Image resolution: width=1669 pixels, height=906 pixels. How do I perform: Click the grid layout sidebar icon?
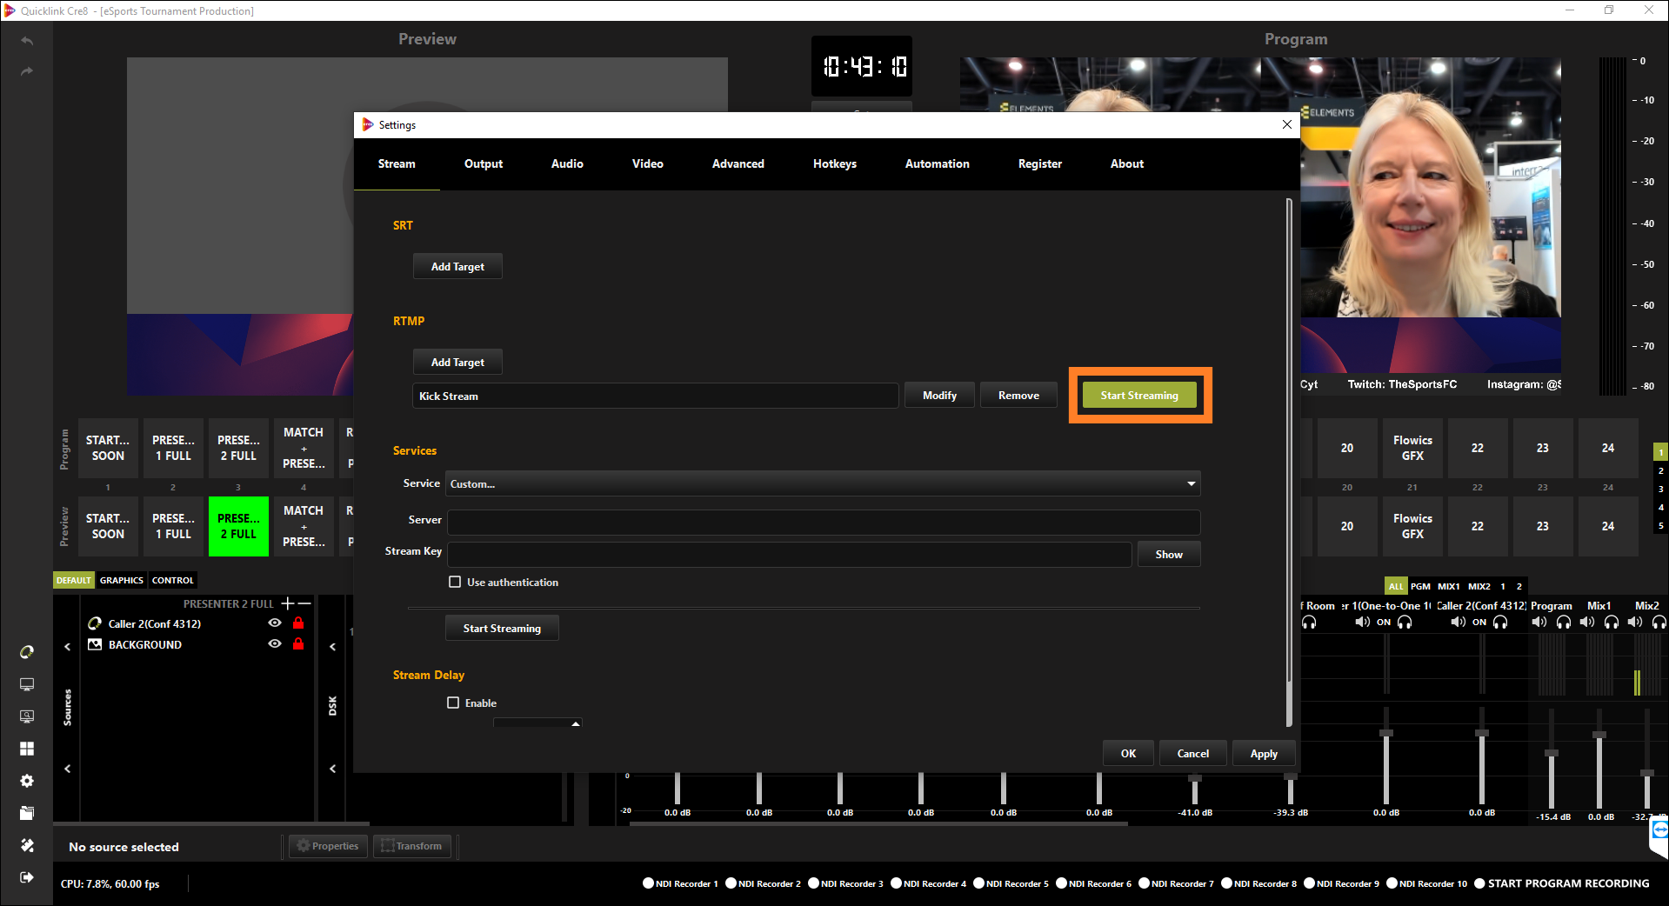tap(27, 749)
